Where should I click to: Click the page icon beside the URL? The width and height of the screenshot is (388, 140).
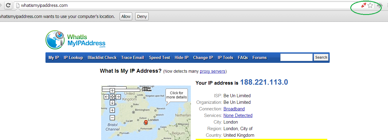point(18,5)
